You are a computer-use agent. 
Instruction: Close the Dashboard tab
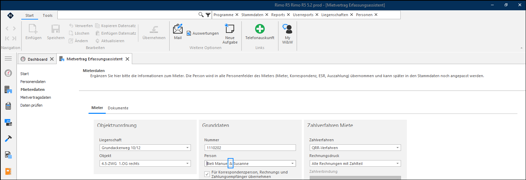52,59
